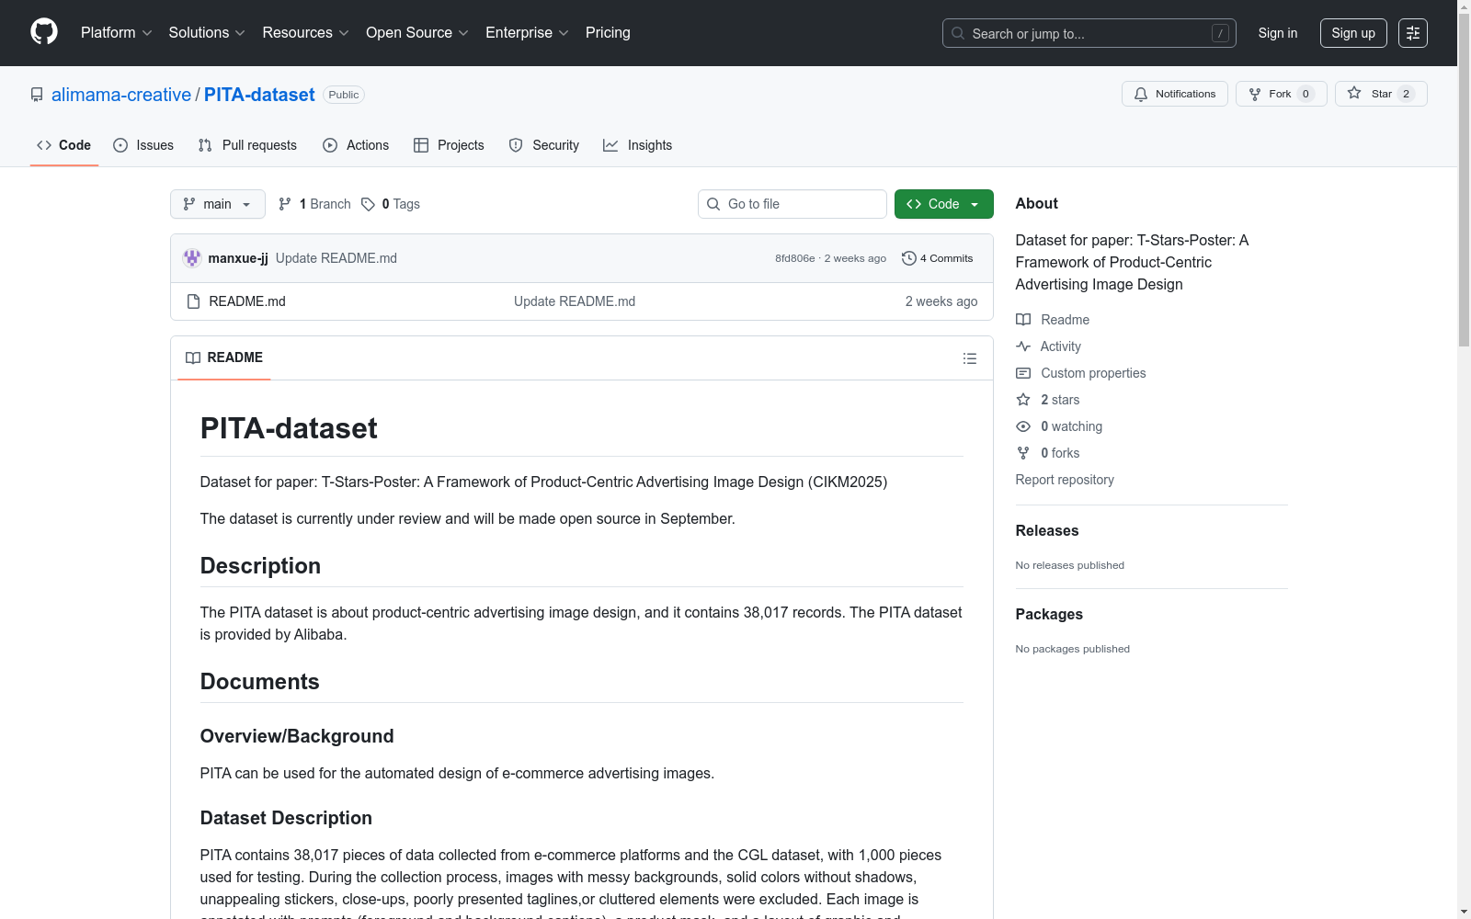Click manxue-jj's avatar image

(x=192, y=258)
